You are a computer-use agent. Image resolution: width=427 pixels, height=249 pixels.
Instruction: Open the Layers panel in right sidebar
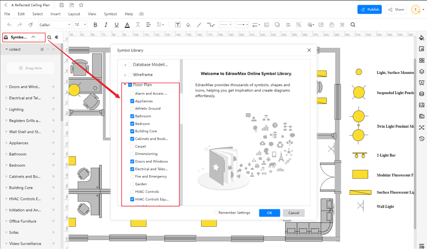[421, 71]
